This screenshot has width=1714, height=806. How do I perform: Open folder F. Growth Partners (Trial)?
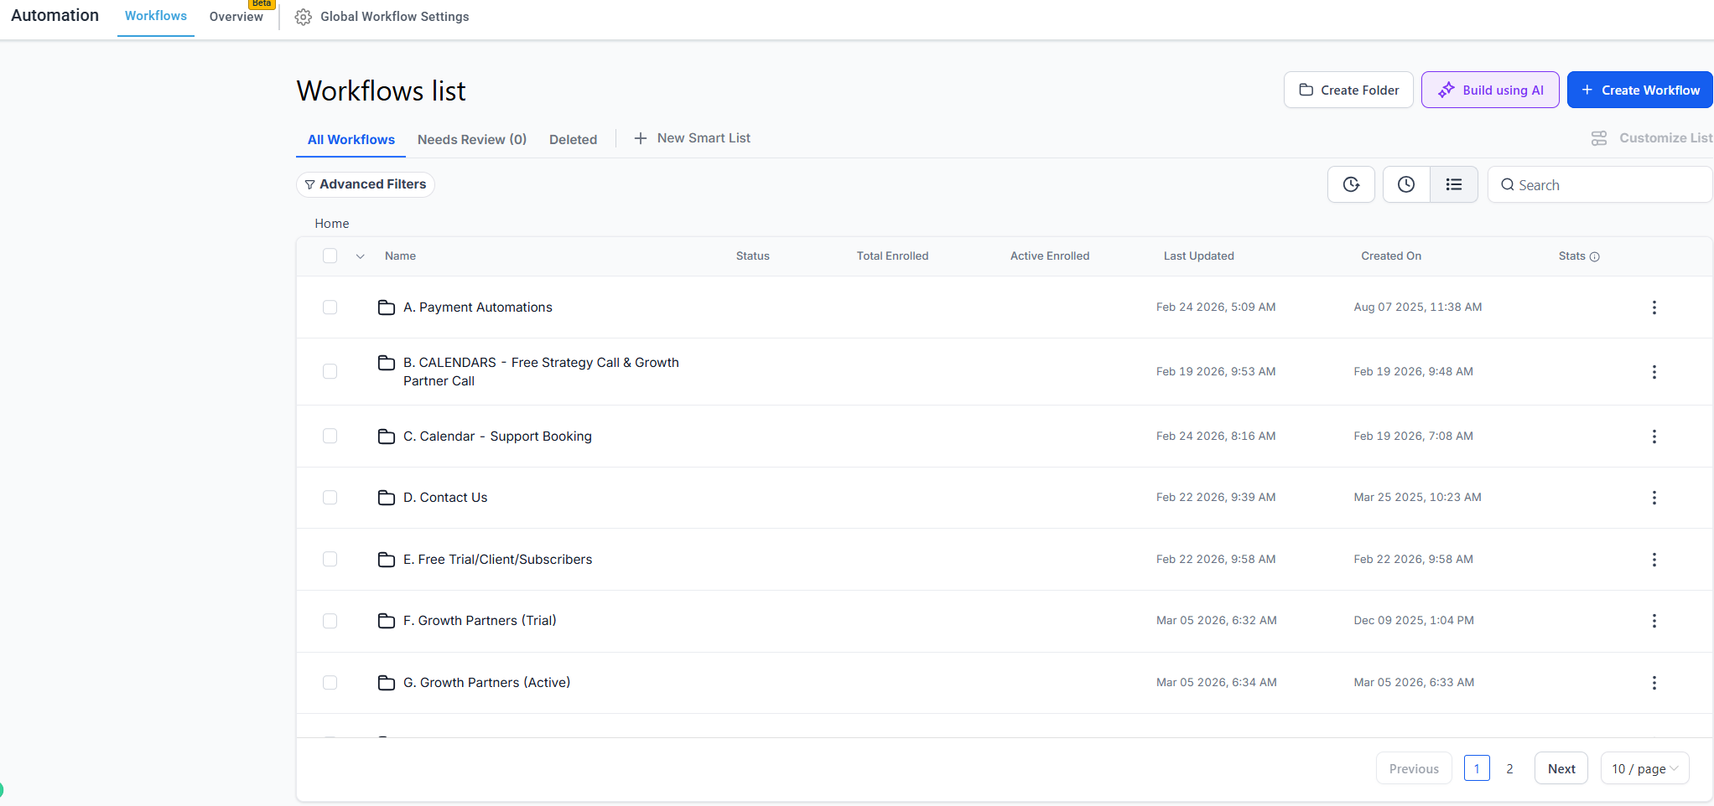(480, 621)
